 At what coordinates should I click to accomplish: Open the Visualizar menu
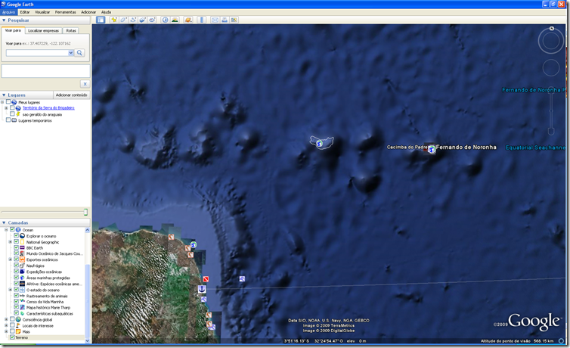pos(42,12)
